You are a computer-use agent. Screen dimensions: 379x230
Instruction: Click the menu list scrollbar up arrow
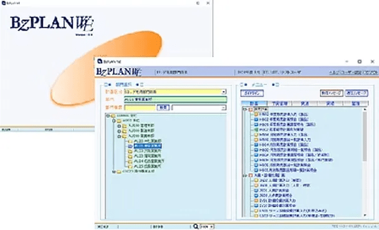[x=365, y=109]
